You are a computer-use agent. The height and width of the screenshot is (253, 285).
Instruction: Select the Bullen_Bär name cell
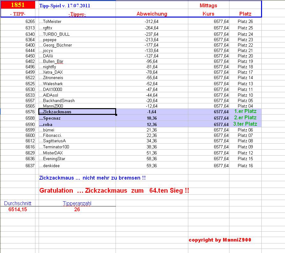click(51, 61)
